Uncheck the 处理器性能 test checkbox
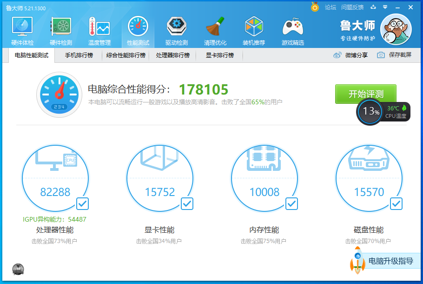 click(x=82, y=204)
